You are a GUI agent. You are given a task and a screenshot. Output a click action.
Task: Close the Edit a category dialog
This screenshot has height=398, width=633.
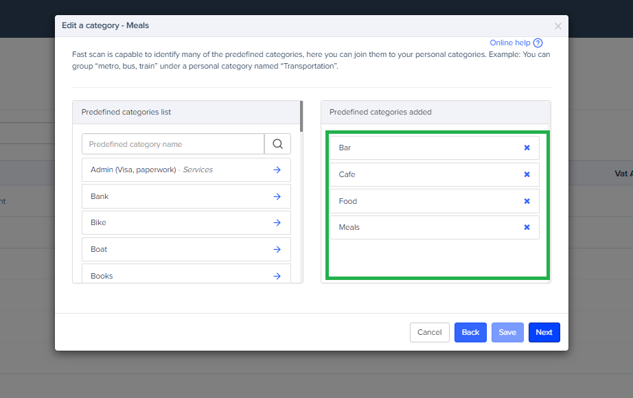[557, 26]
